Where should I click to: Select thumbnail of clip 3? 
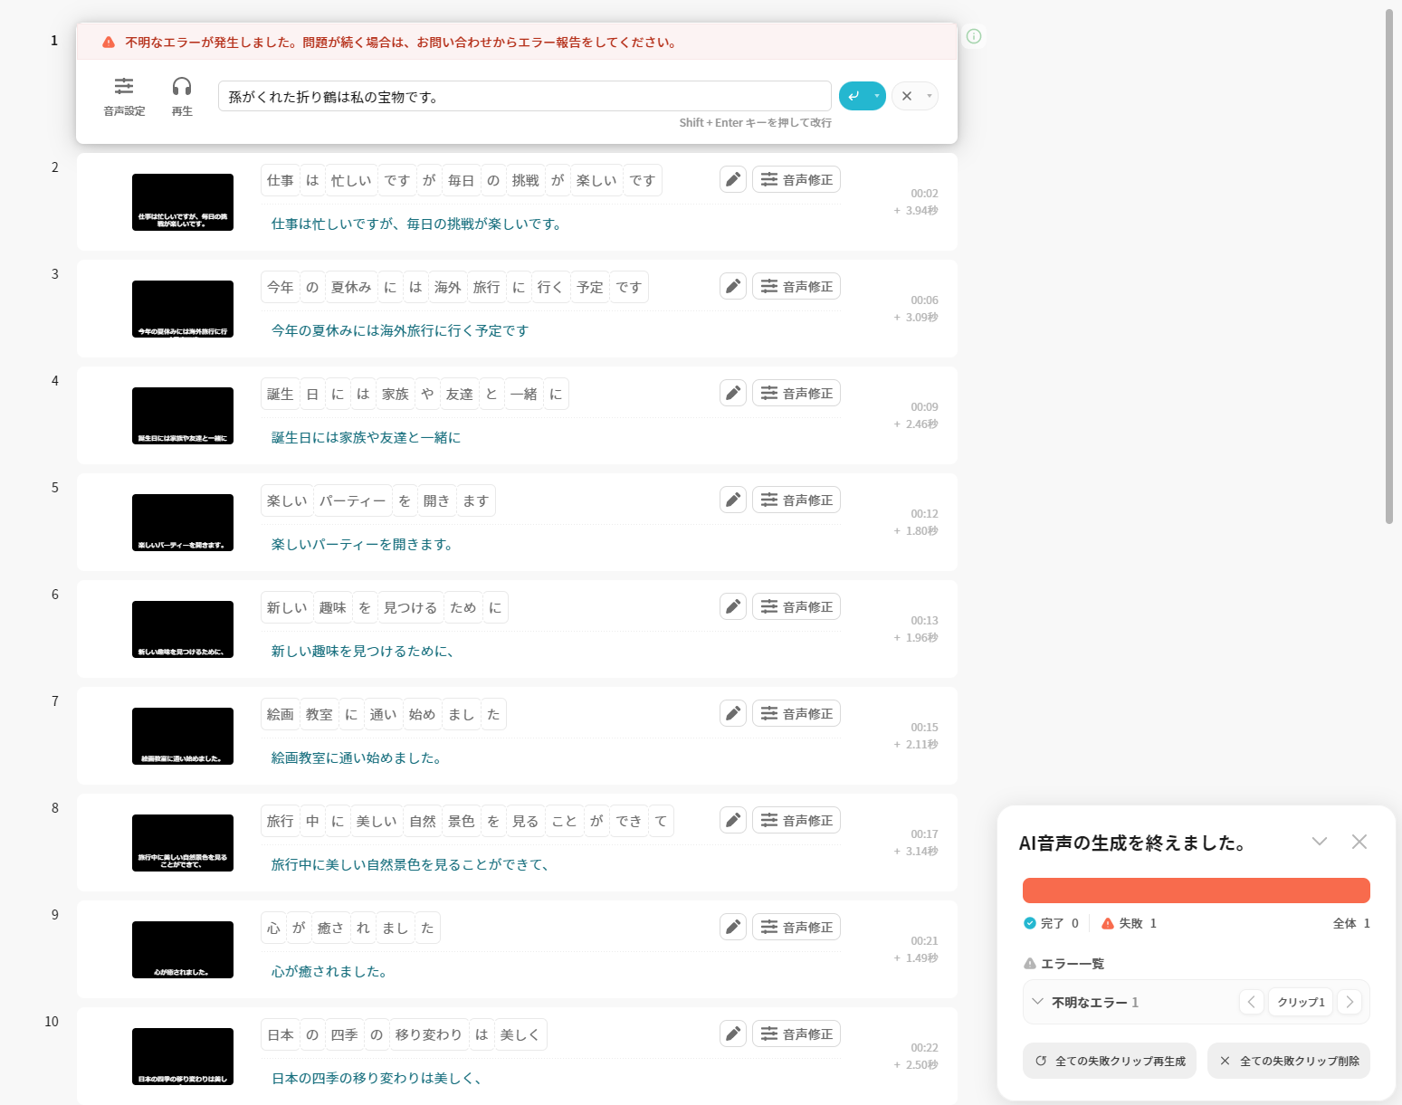(183, 309)
